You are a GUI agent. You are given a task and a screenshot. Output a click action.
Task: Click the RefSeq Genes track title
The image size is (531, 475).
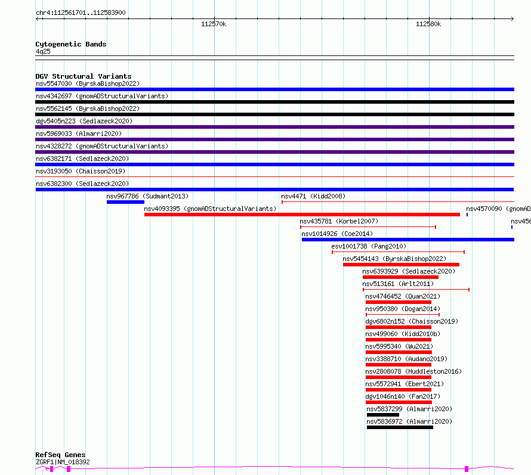click(x=60, y=455)
